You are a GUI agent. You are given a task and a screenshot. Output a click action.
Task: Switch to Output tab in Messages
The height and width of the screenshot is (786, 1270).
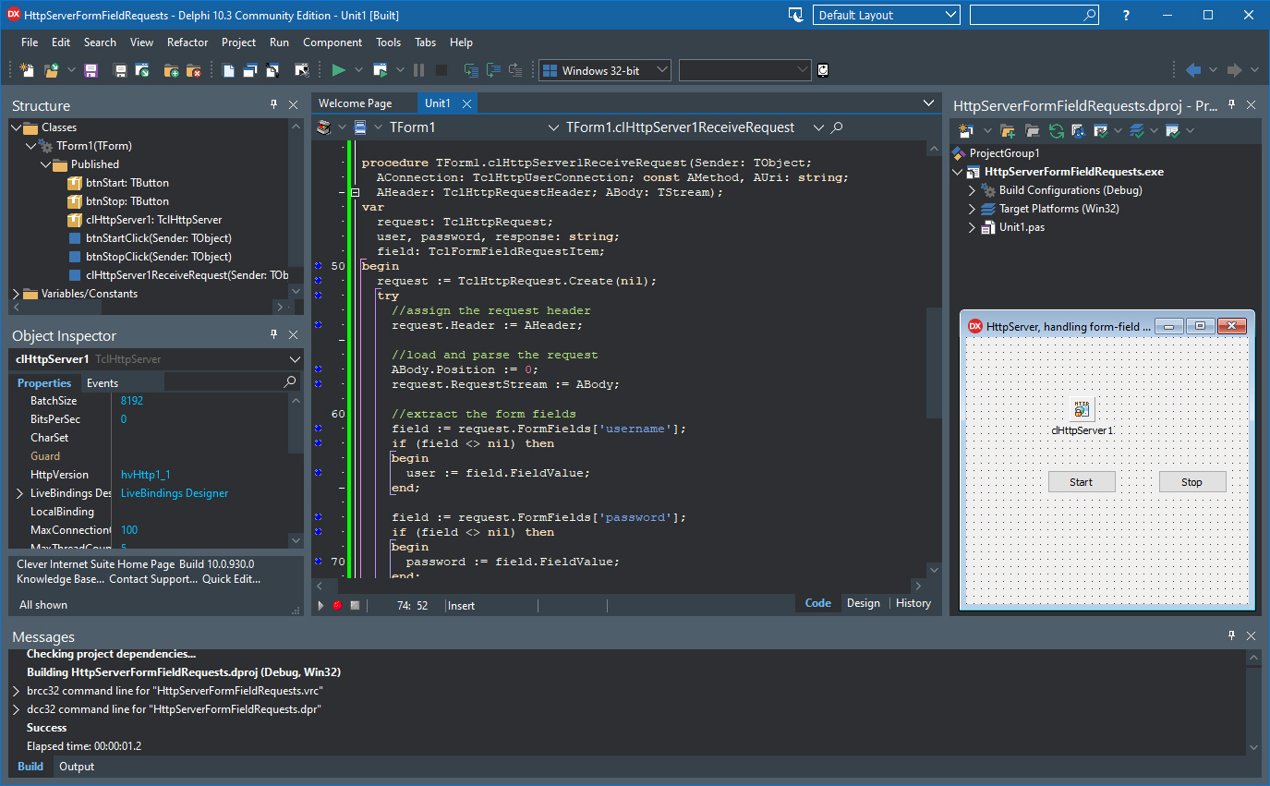point(77,767)
